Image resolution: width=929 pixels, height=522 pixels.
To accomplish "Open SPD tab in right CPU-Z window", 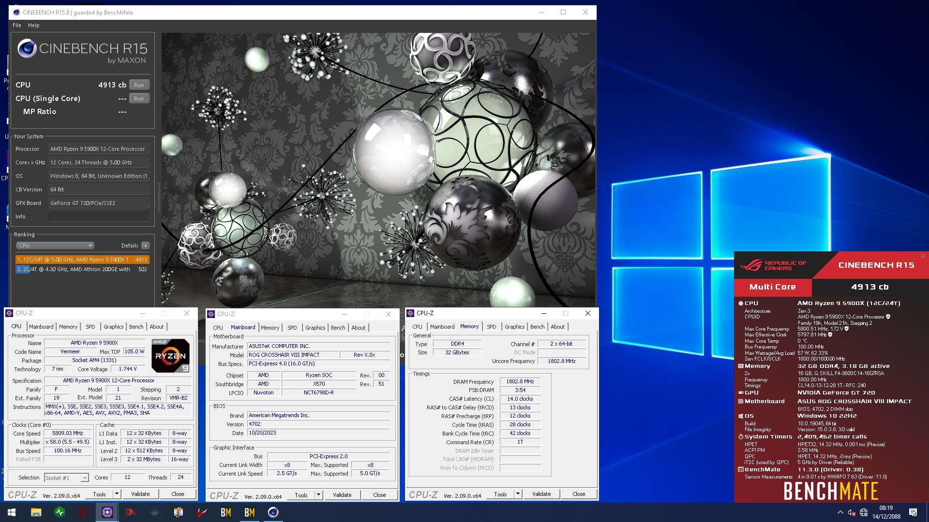I will (x=492, y=327).
